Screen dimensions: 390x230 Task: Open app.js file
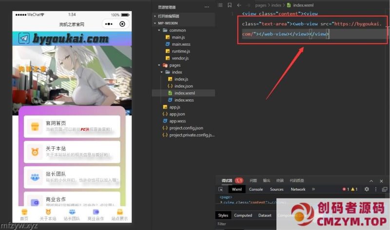pos(175,107)
